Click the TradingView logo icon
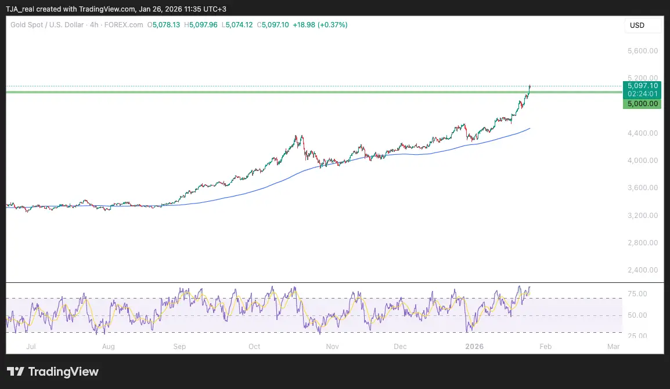The image size is (670, 389). click(x=16, y=372)
